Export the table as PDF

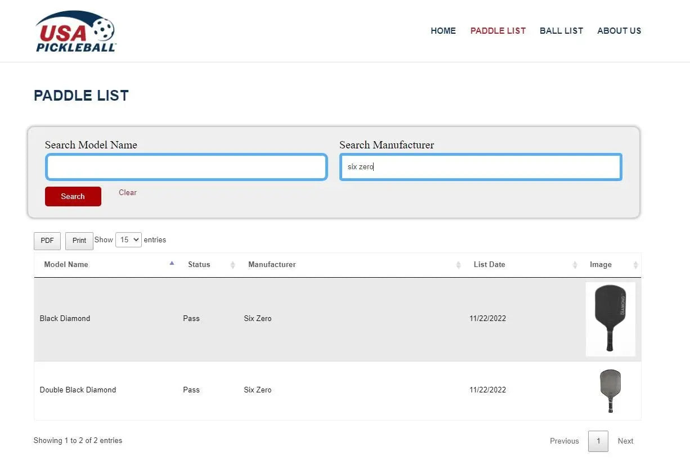point(47,241)
